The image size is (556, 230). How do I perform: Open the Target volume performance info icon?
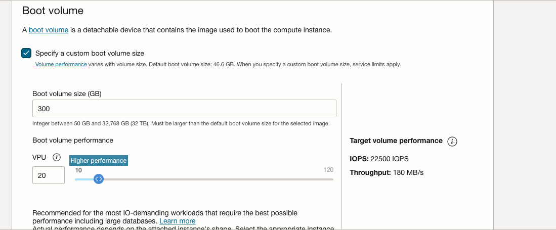[x=452, y=142]
